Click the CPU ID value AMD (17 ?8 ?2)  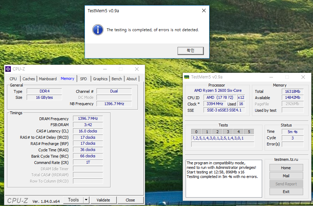click(x=220, y=97)
